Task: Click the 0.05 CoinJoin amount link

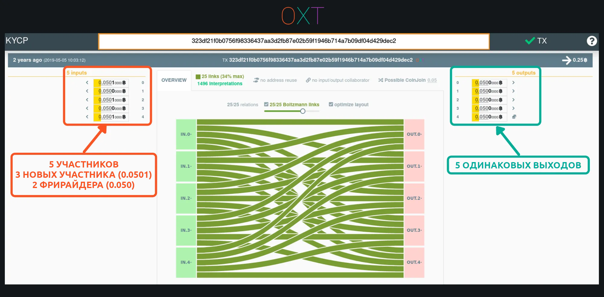Action: point(432,80)
